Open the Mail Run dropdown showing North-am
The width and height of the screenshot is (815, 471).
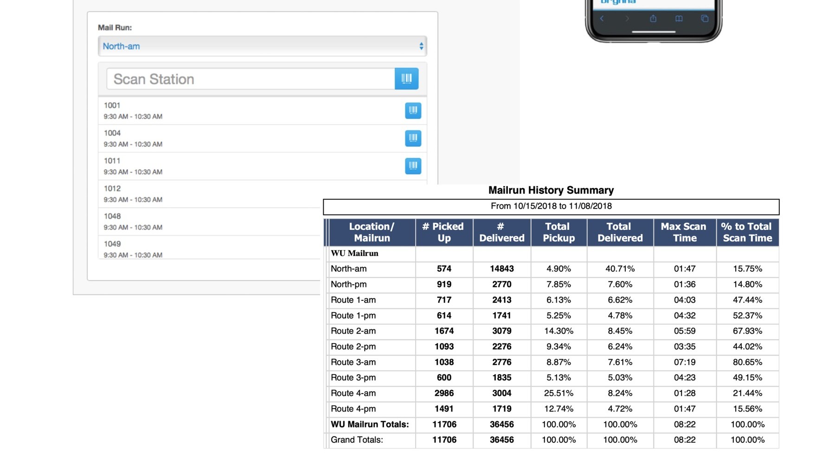262,46
